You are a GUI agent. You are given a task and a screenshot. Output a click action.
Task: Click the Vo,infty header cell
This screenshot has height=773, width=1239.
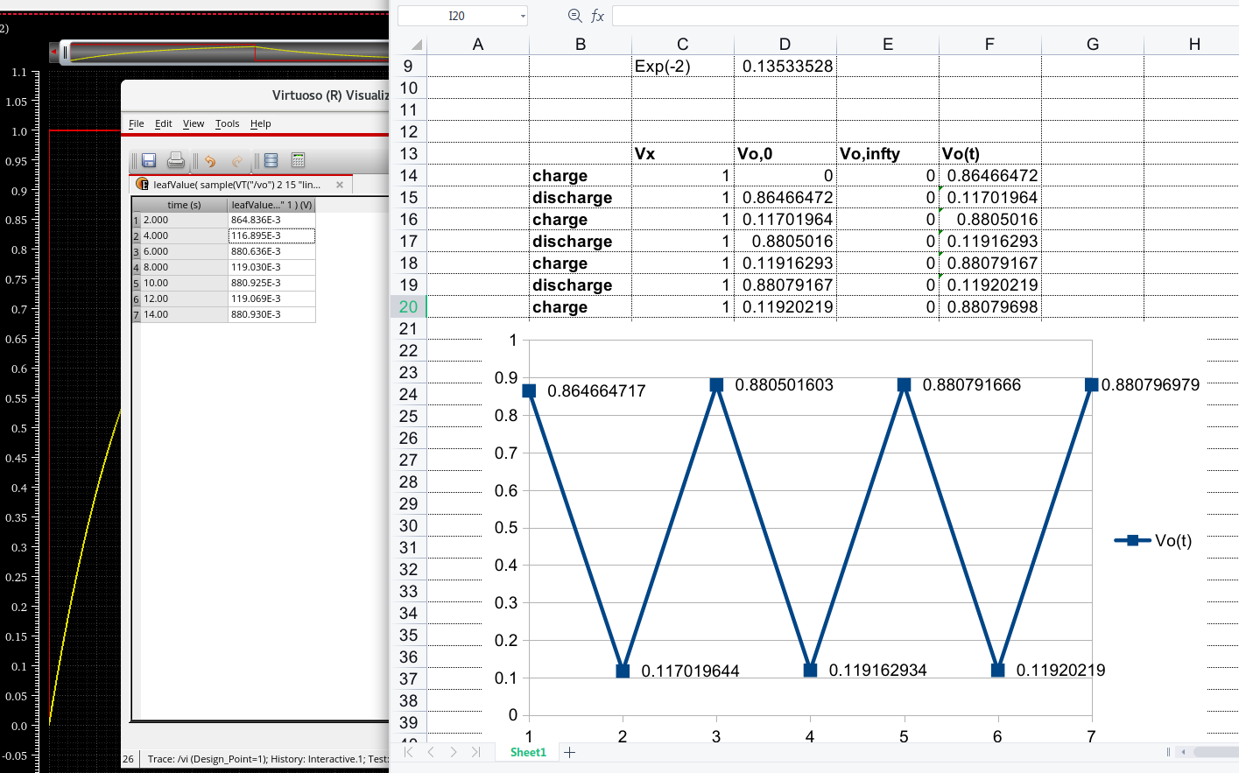point(888,153)
